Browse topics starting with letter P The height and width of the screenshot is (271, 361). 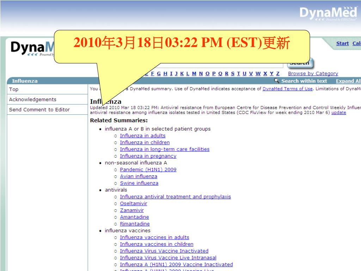214,73
